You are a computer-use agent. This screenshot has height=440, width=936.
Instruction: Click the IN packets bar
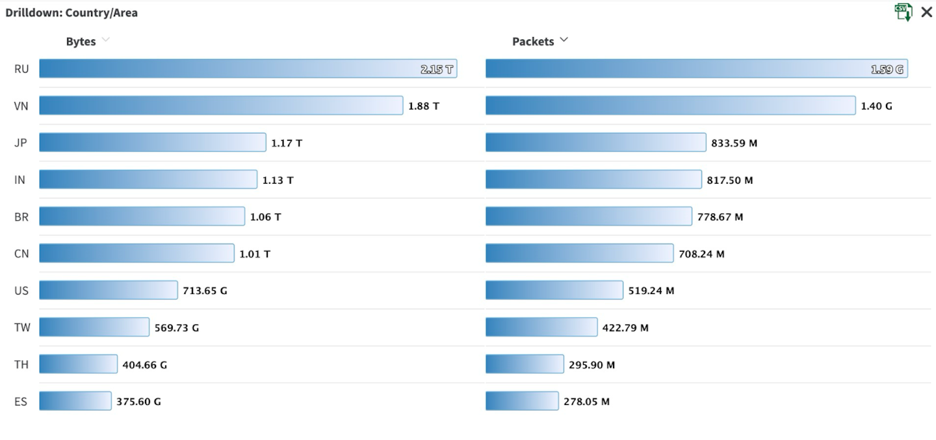click(593, 179)
